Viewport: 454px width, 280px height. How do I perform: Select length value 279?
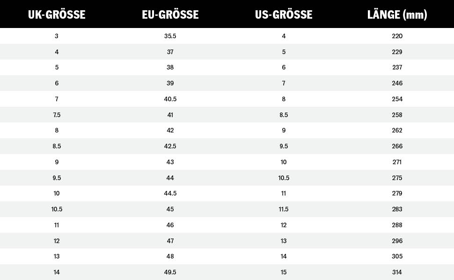coord(397,193)
